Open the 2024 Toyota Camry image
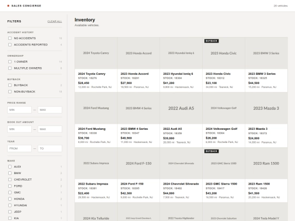Viewport: 295px width, 221px height. point(96,53)
